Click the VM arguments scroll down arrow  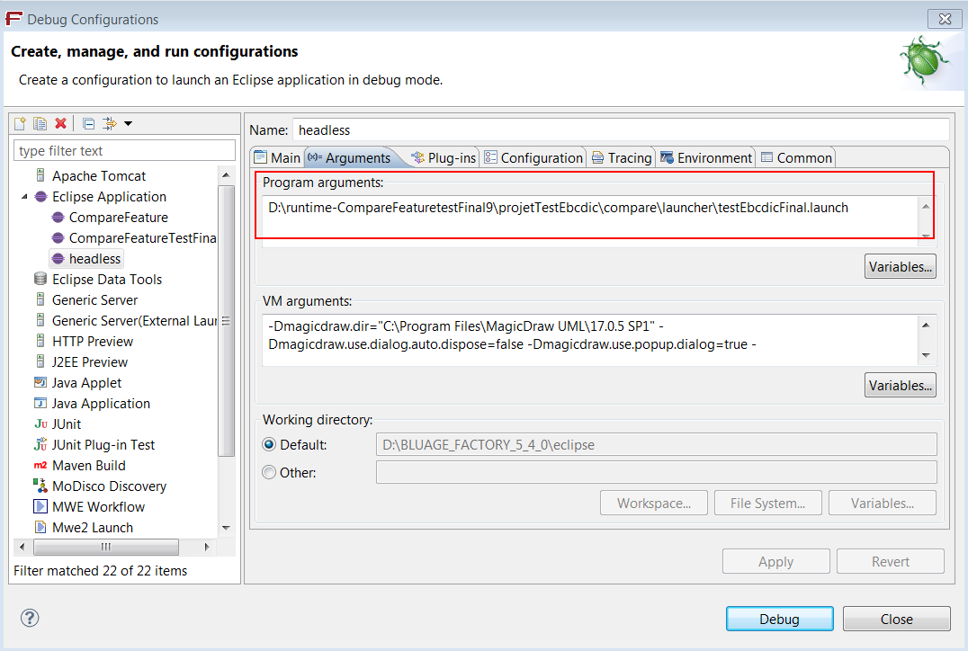tap(926, 355)
